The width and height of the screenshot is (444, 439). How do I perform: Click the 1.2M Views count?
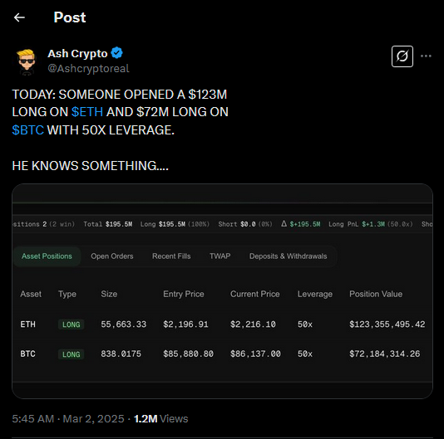pos(160,418)
